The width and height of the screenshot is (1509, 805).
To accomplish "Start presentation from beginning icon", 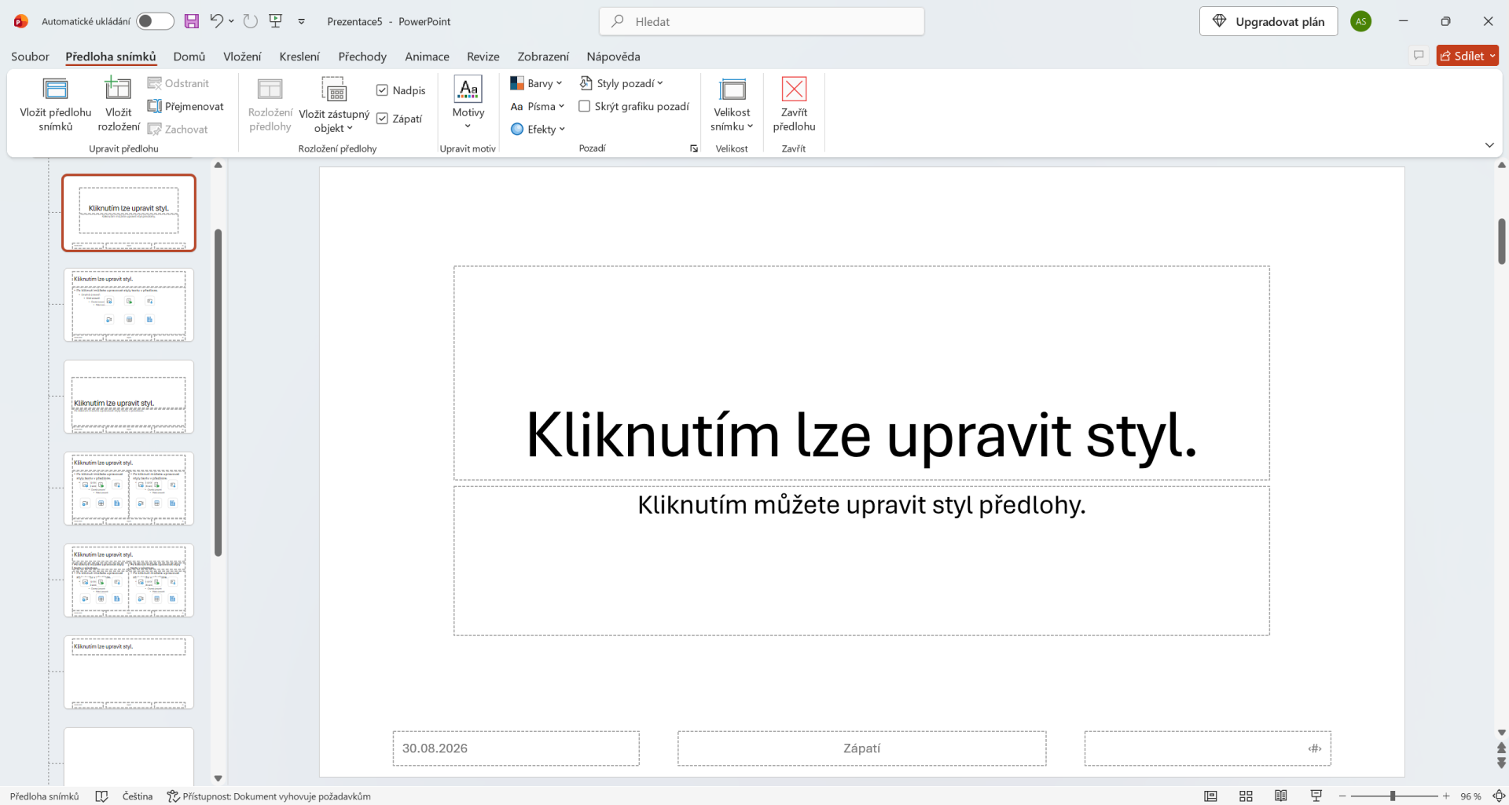I will (276, 21).
